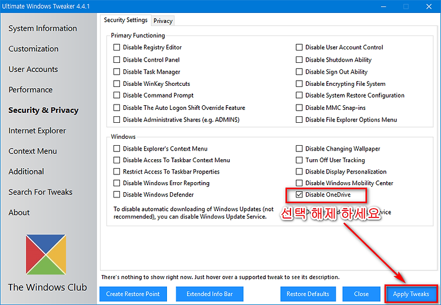Select Security & Privacy section
Viewport: 441px width, 305px height.
[44, 110]
